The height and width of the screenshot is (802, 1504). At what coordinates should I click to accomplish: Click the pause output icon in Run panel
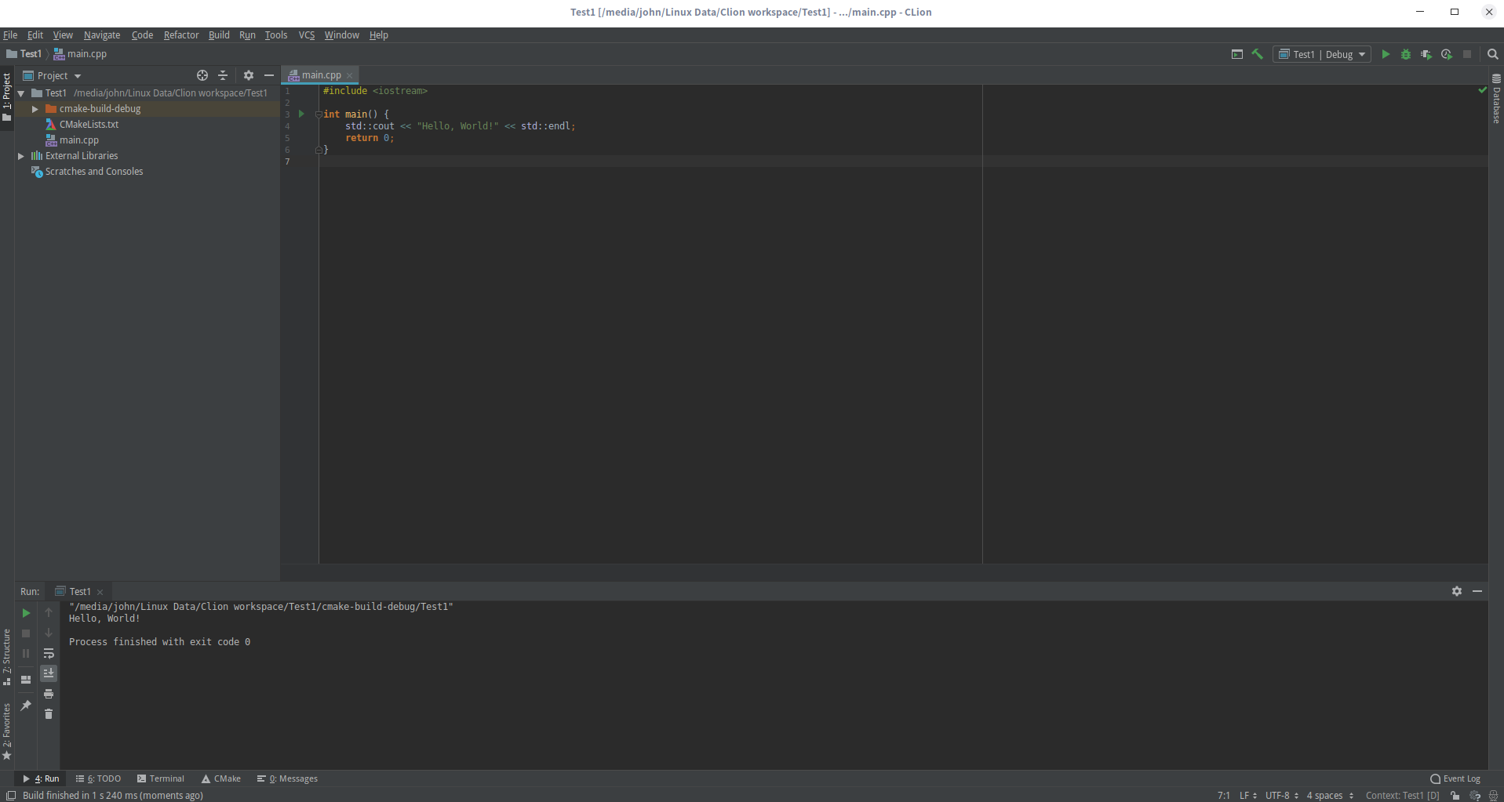point(26,653)
